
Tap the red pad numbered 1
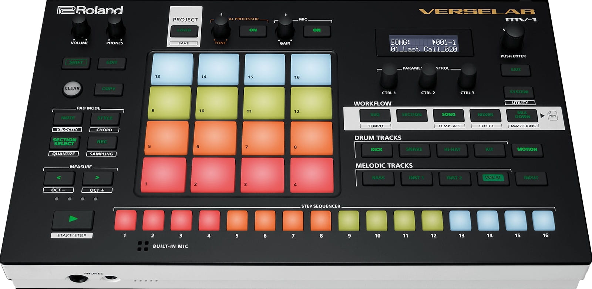[164, 174]
